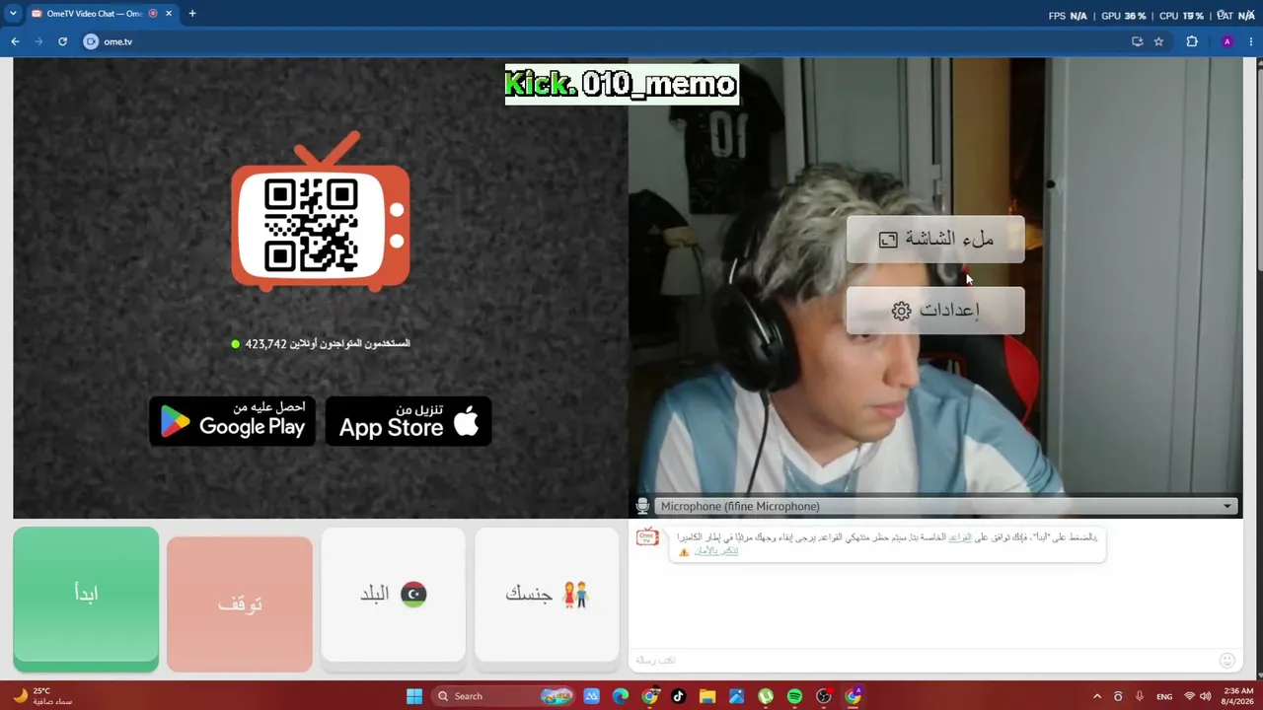The image size is (1263, 710).
Task: Click the ome.tv address bar
Action: [x=612, y=41]
